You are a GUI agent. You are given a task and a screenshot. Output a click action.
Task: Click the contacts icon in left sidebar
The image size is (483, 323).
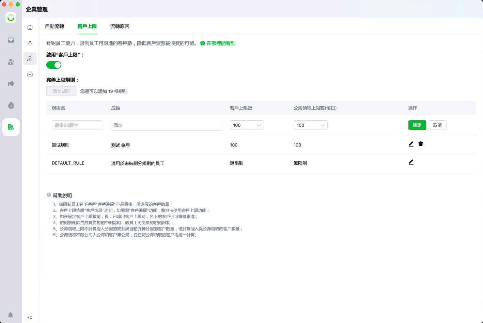11,62
